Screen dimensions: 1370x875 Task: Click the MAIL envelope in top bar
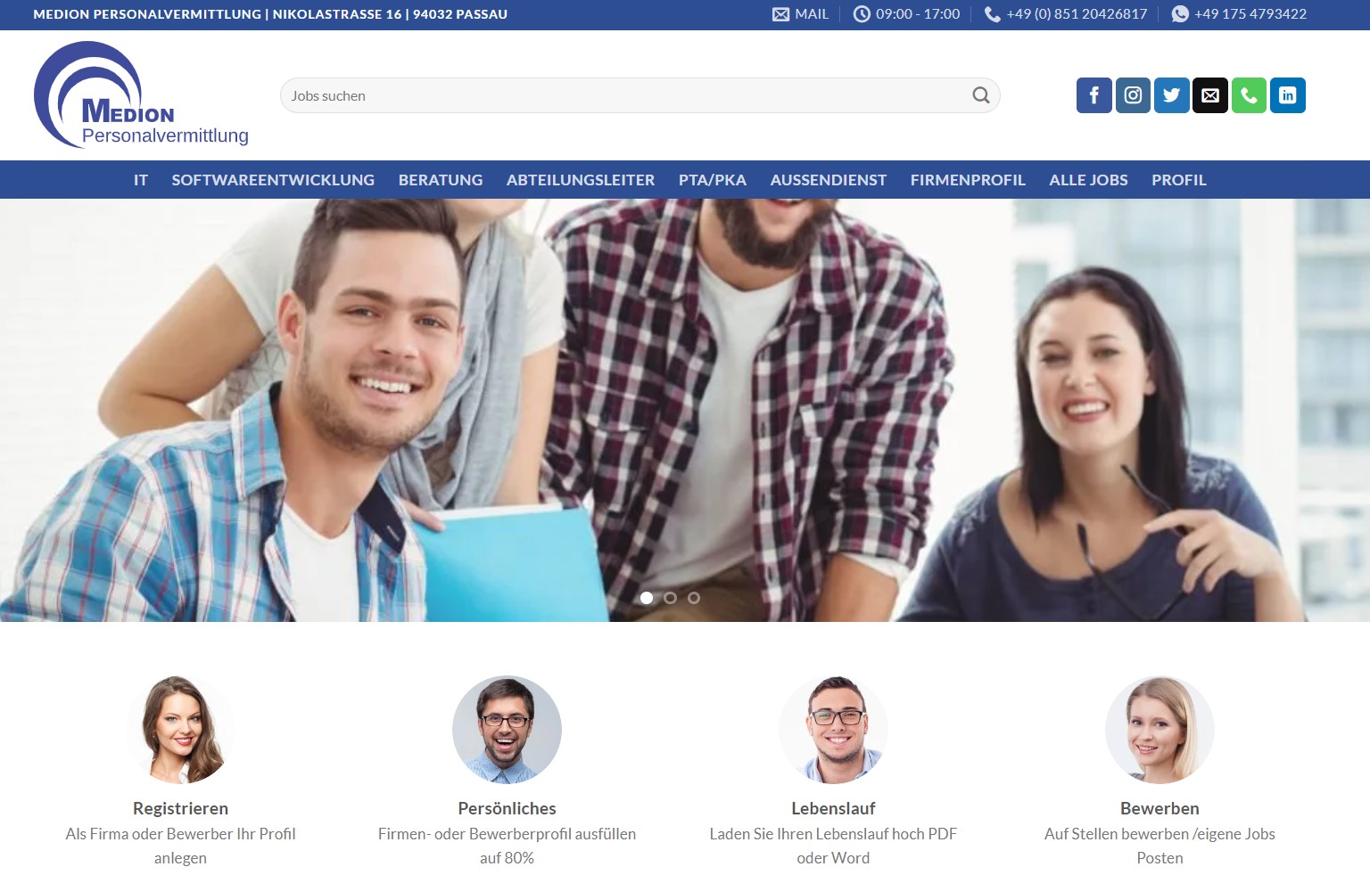pyautogui.click(x=800, y=14)
